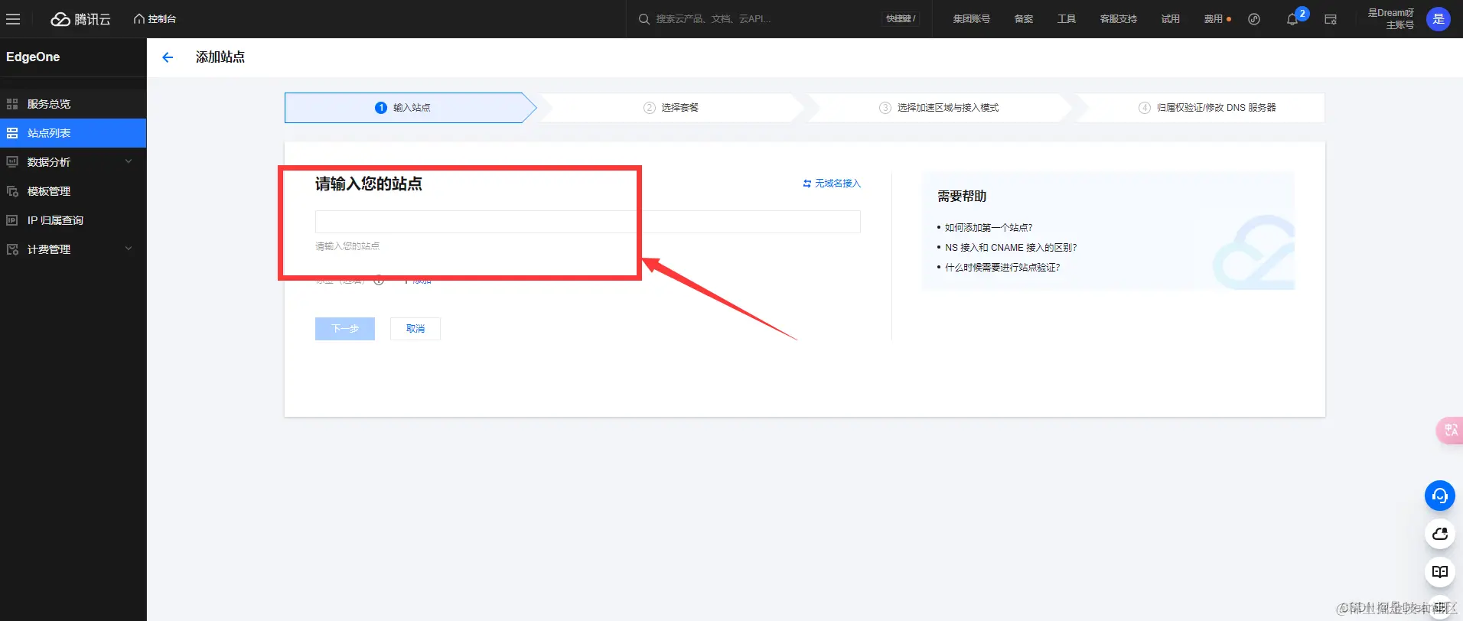Image resolution: width=1463 pixels, height=621 pixels.
Task: Open NS 接入和 CNAME 接入的区别? link
Action: coord(1011,248)
